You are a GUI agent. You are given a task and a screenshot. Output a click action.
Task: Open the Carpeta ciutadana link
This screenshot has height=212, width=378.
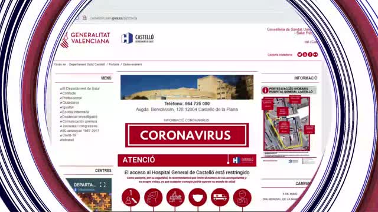click(x=279, y=55)
